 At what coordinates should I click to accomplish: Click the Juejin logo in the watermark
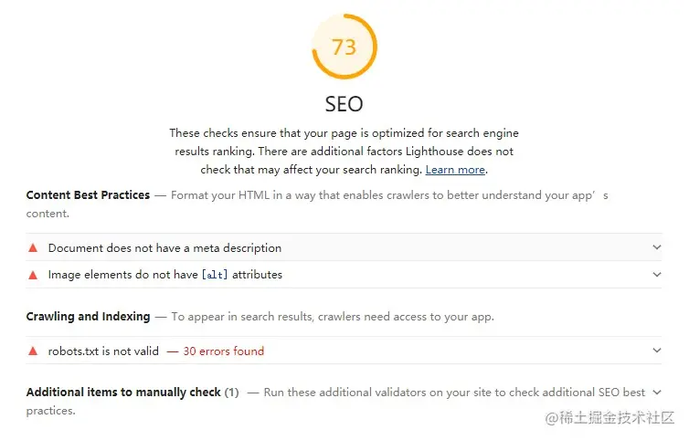[553, 417]
